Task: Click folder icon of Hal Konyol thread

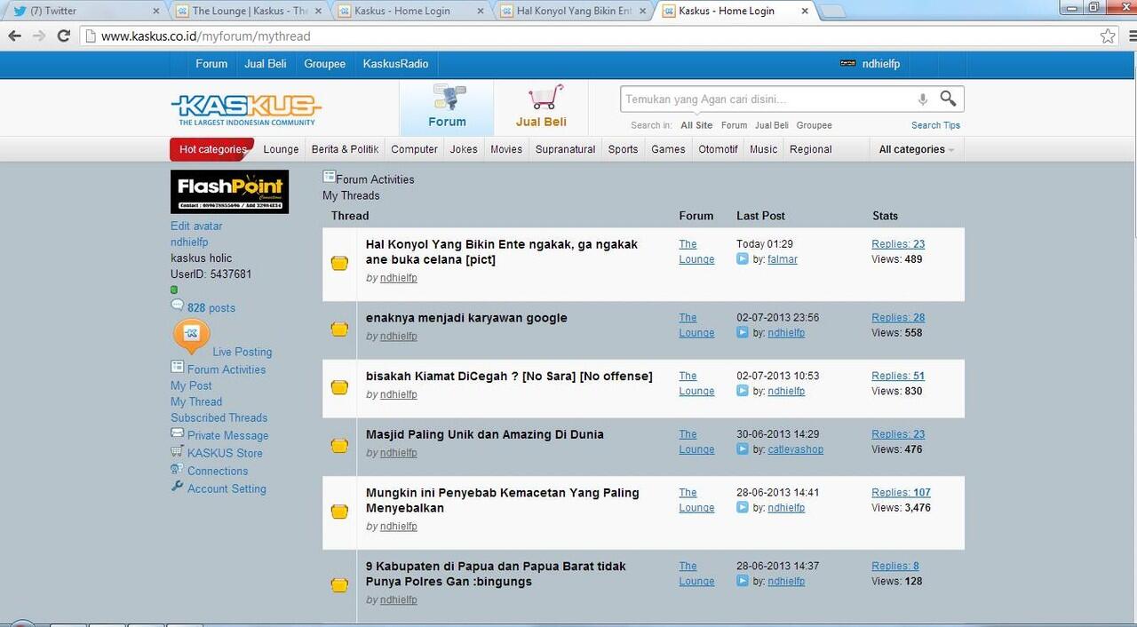Action: coord(339,263)
